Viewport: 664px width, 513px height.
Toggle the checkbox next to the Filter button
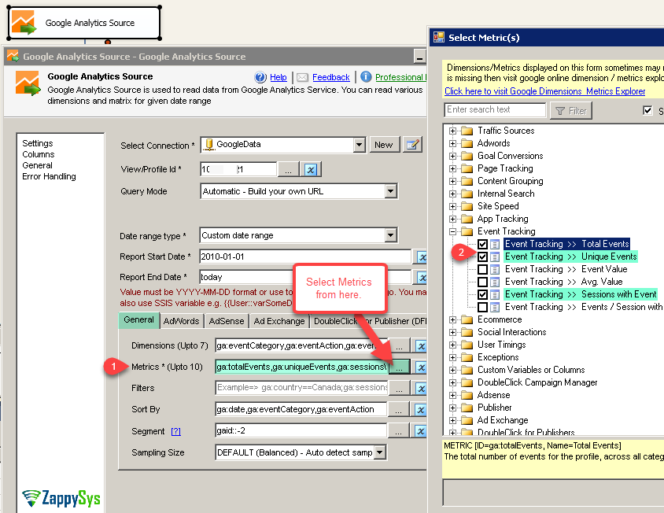click(647, 111)
